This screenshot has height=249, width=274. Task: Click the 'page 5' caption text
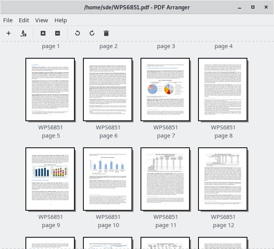tap(50, 136)
